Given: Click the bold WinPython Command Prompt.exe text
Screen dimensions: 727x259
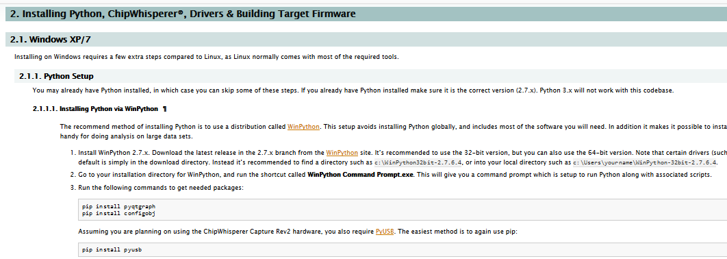Looking at the screenshot, I should pyautogui.click(x=361, y=175).
